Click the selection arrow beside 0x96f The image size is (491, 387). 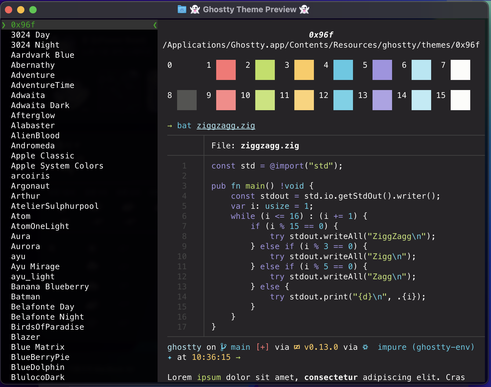tap(4, 25)
